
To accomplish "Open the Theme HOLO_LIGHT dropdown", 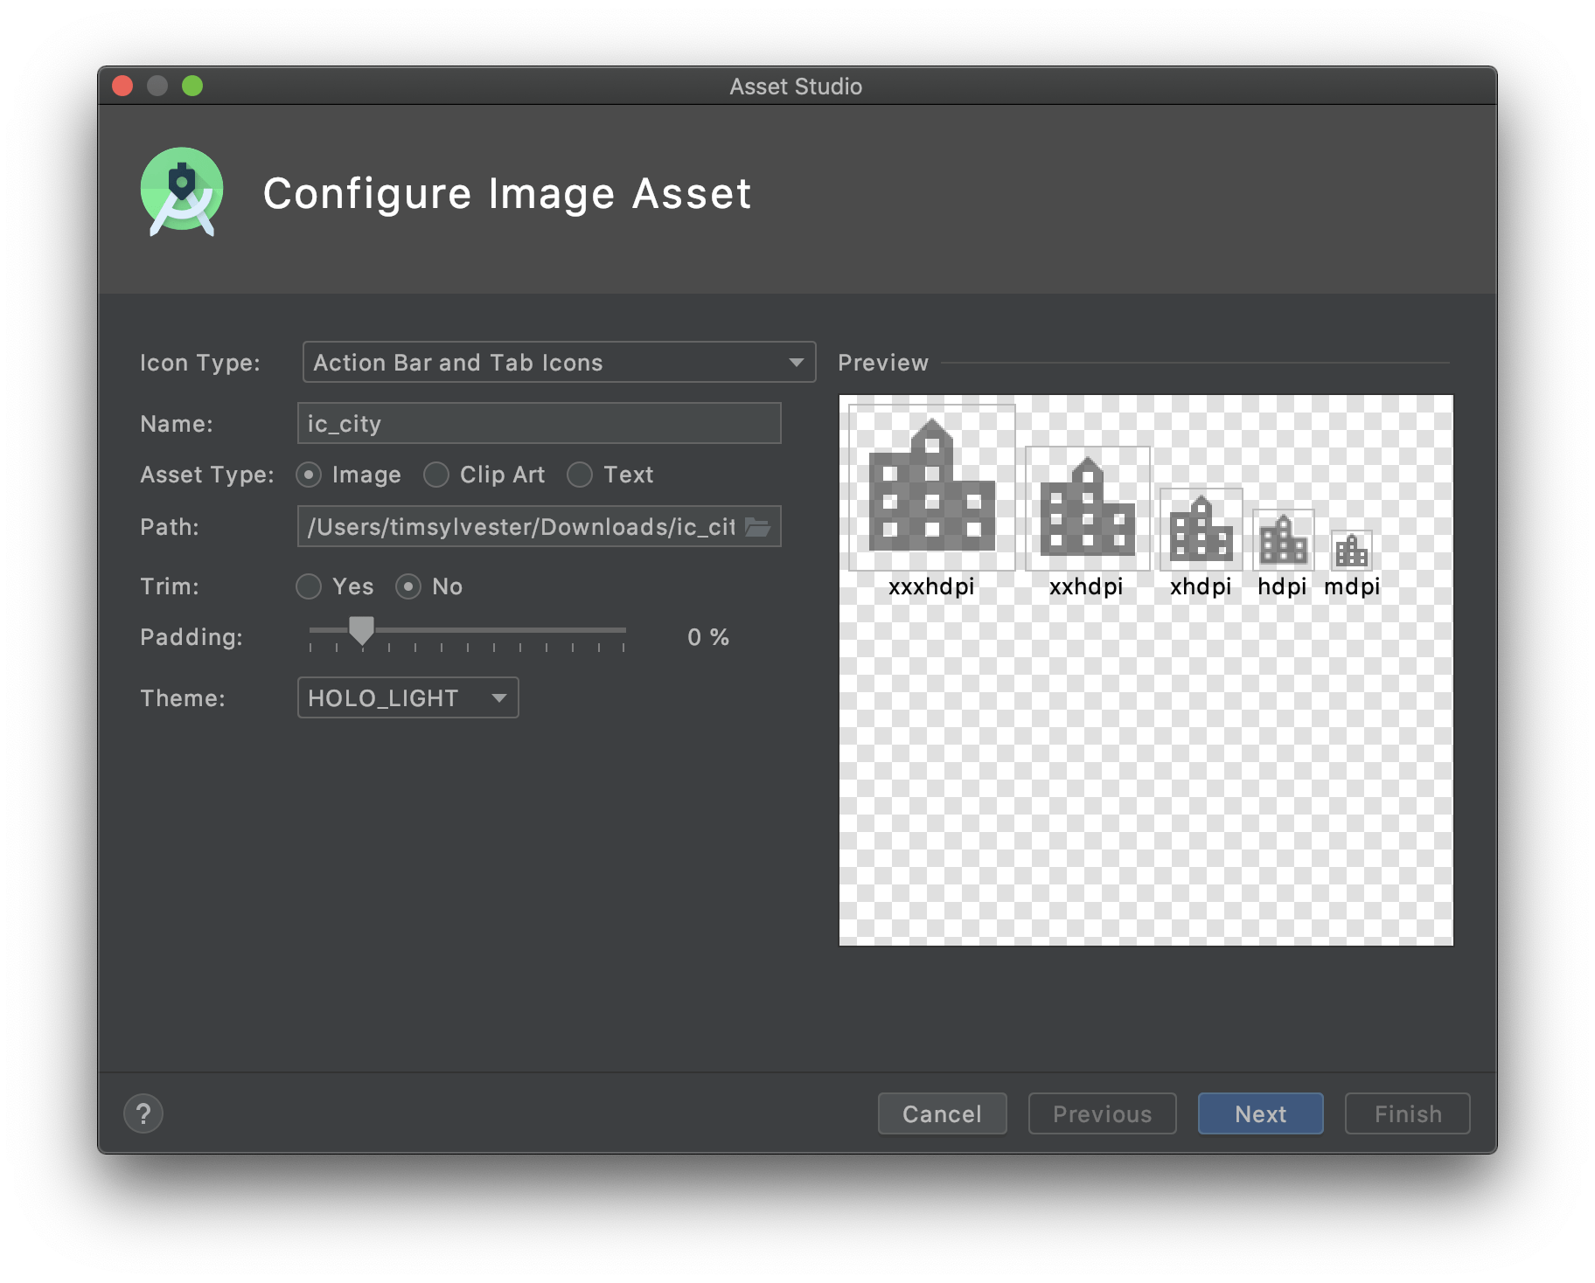I will point(408,698).
